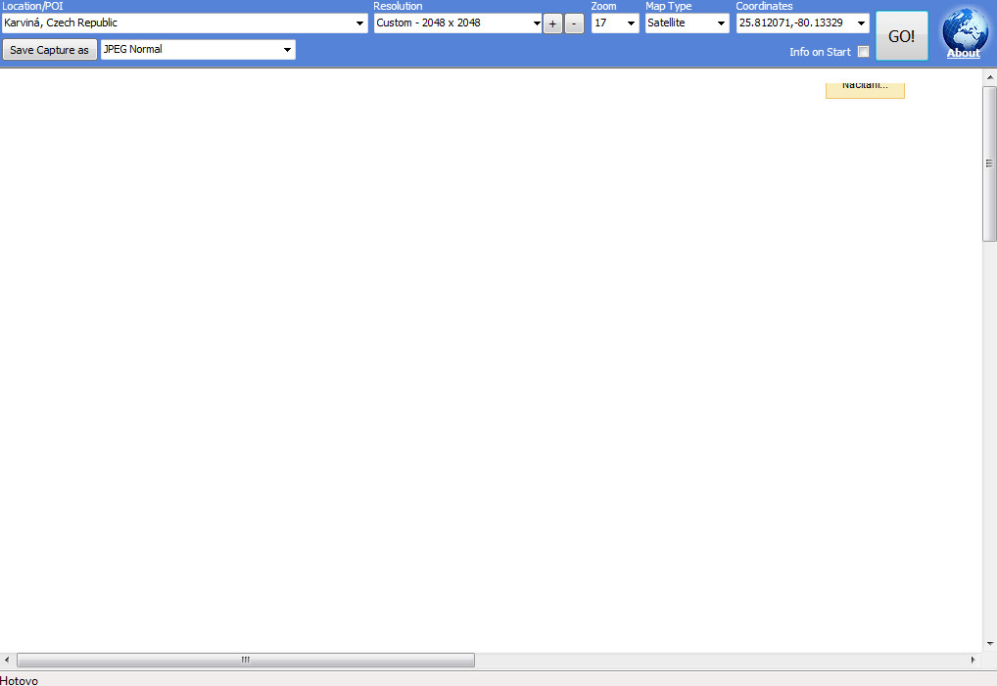Expand the Coordinates dropdown
The width and height of the screenshot is (997, 686).
pos(861,23)
